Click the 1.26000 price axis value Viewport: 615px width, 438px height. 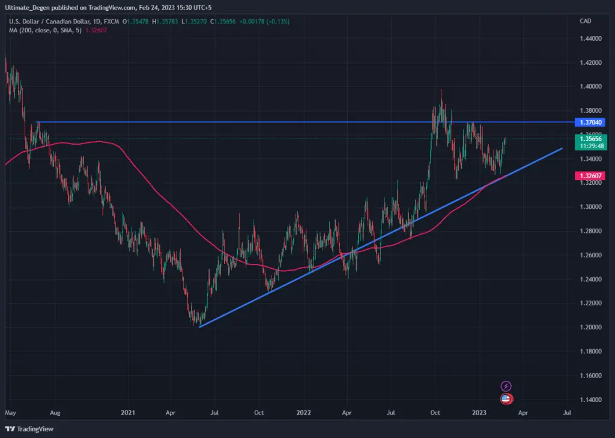pos(591,255)
